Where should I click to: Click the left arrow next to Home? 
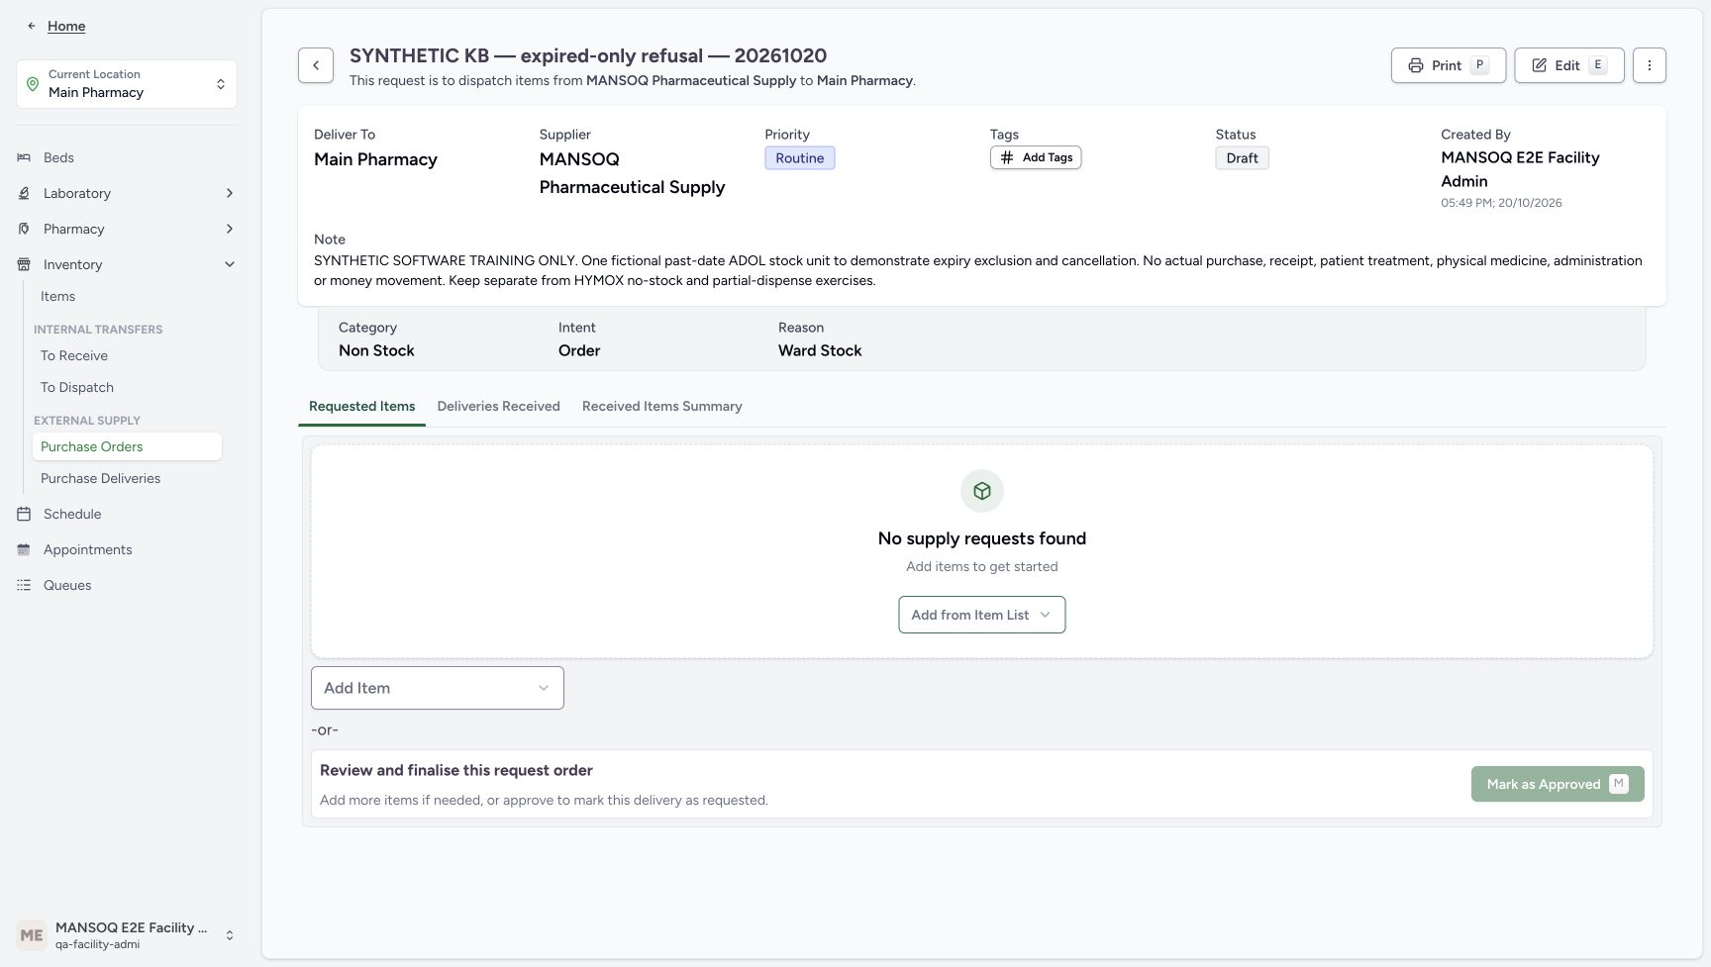click(x=32, y=26)
